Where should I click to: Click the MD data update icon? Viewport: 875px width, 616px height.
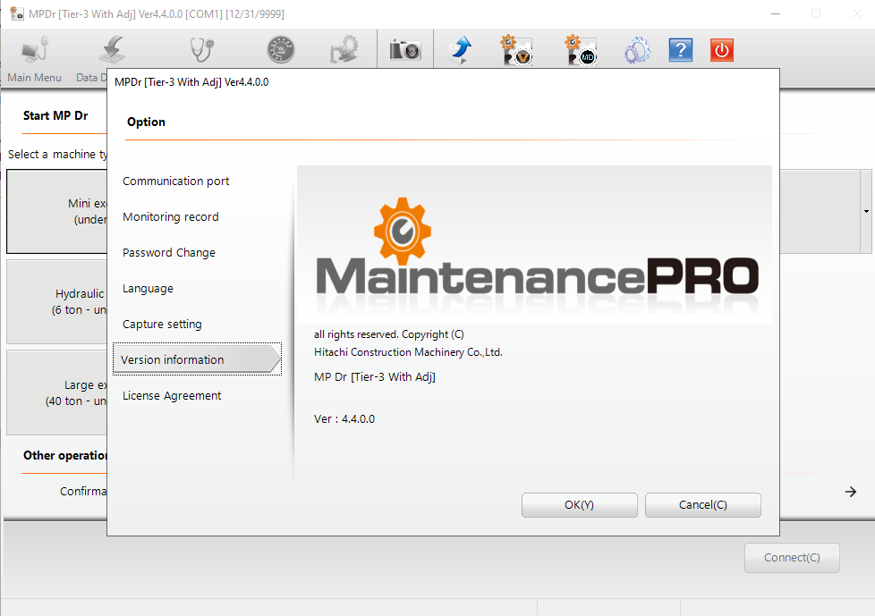click(580, 49)
